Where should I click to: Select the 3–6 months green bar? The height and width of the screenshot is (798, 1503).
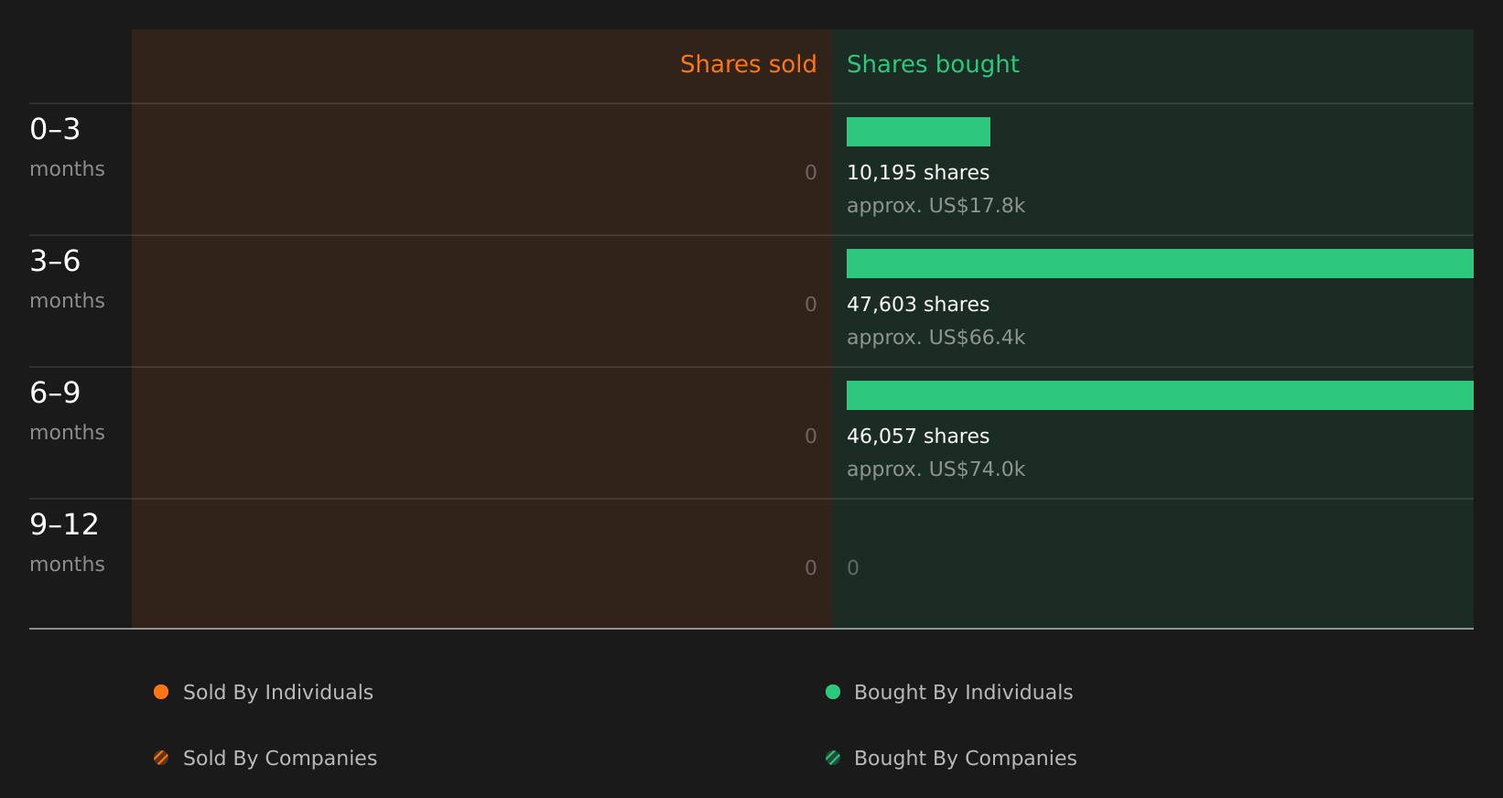pyautogui.click(x=1160, y=264)
